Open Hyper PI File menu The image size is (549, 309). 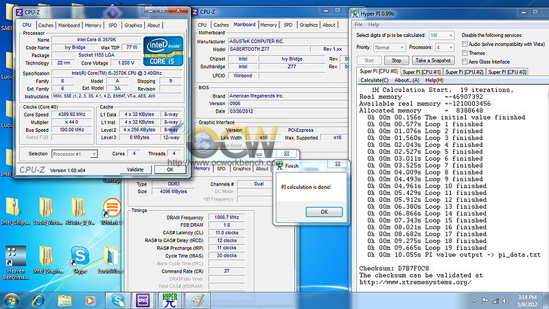coord(358,25)
